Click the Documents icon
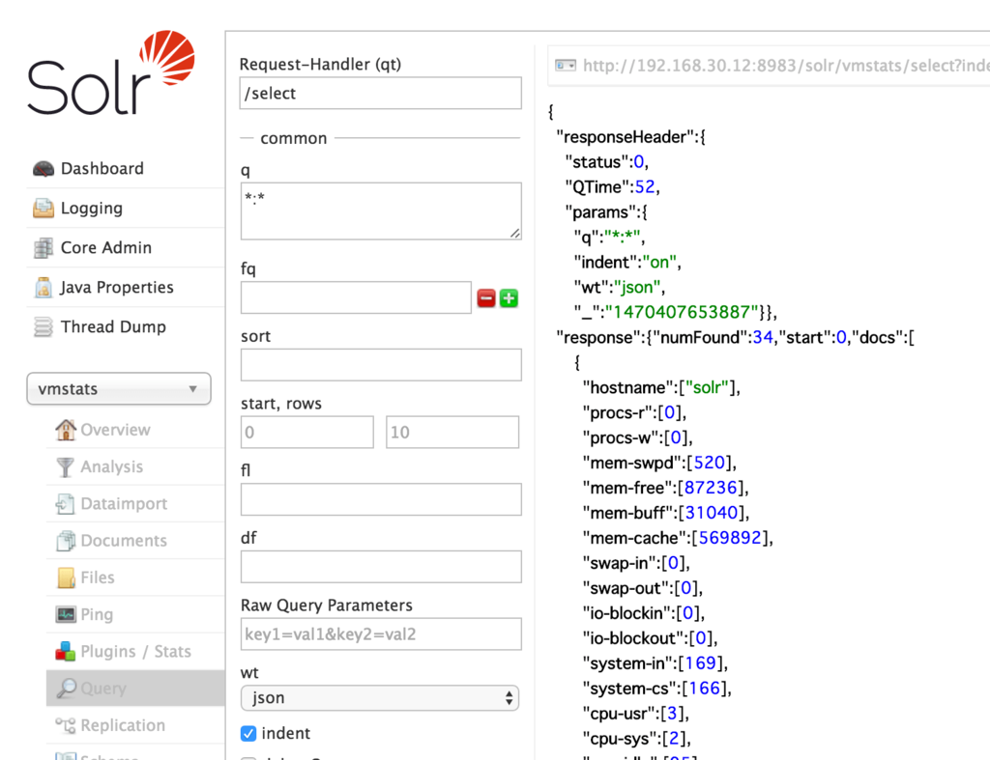The image size is (990, 760). (66, 541)
